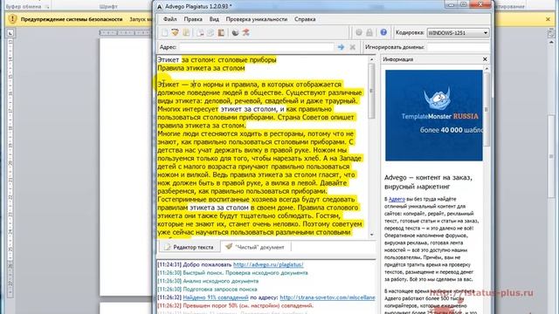This screenshot has height=314, width=559.
Task: Click Word ruler tab selector icon
Action: pyautogui.click(x=10, y=33)
